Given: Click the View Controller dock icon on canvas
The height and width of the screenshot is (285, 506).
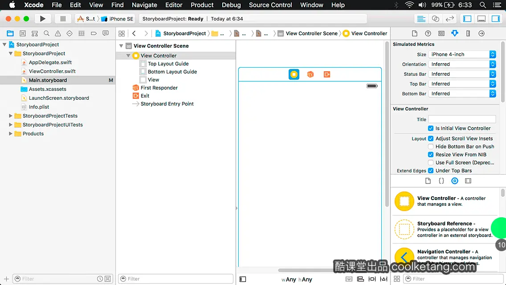Looking at the screenshot, I should 294,74.
